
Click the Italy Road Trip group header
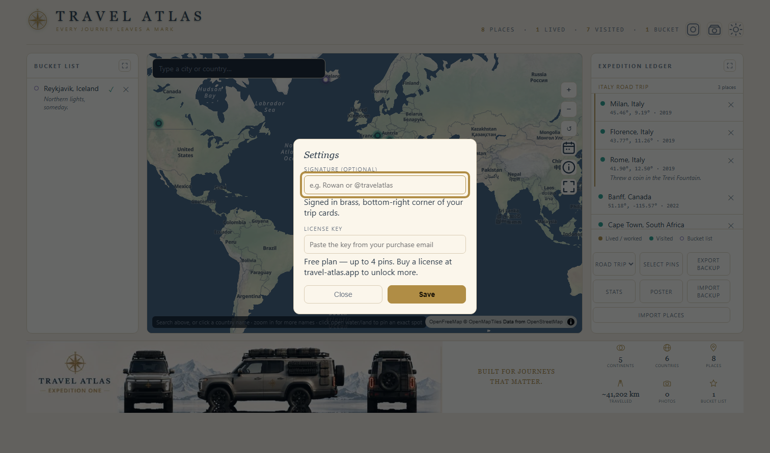[x=667, y=87]
